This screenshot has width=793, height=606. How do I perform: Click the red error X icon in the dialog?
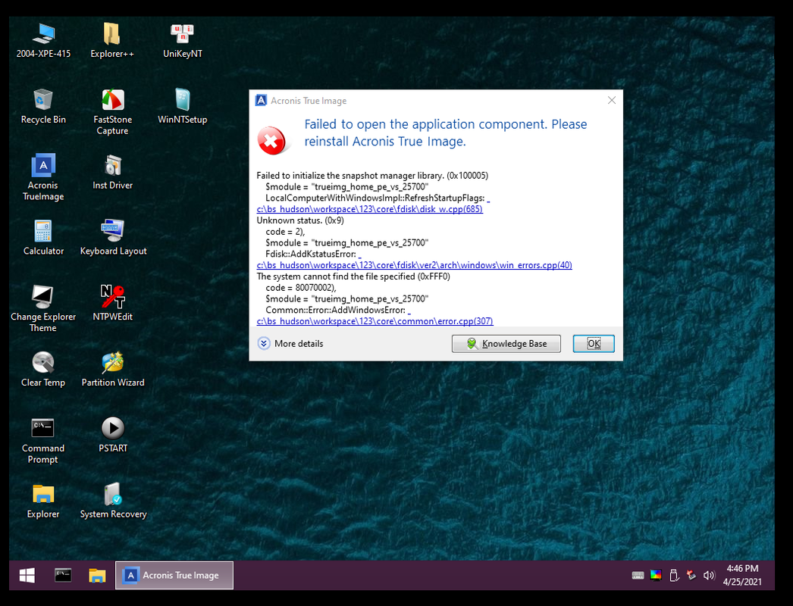tap(272, 140)
